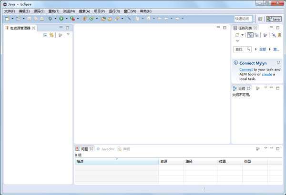Open the 项目(P) menu

point(99,11)
